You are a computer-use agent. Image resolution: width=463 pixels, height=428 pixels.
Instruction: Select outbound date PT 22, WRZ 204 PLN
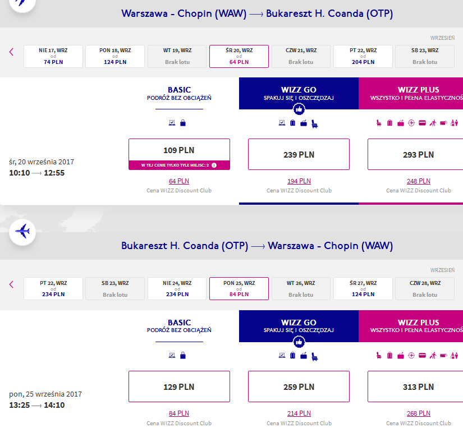[363, 57]
